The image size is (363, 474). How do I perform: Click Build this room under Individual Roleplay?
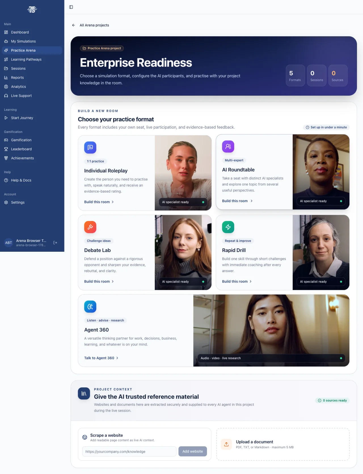(99, 202)
